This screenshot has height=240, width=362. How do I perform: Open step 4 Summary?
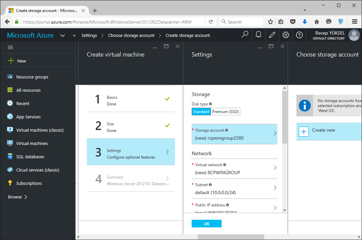[131, 179]
